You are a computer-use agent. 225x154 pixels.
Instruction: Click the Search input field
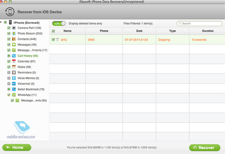click(x=199, y=24)
